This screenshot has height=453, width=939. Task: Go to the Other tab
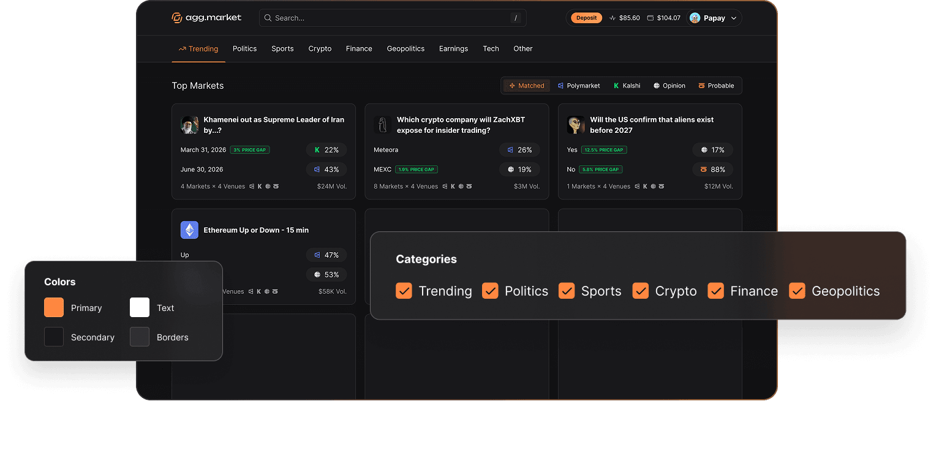coord(523,49)
